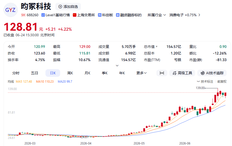
Task: Switch to 周K tab
Action: point(70,73)
